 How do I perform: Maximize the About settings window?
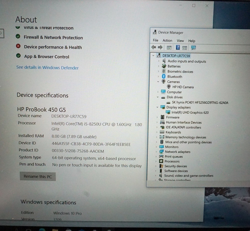point(194,5)
